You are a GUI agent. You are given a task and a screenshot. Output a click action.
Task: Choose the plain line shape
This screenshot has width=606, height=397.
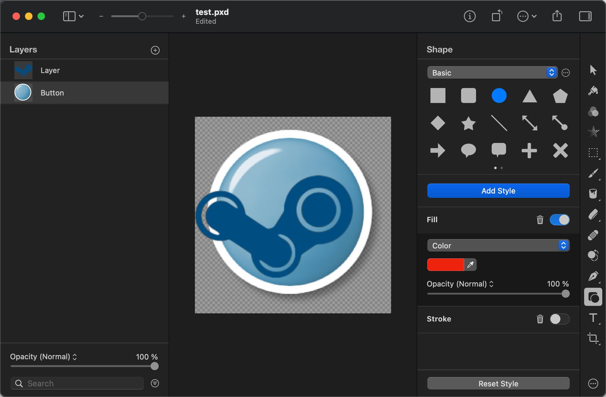coord(499,123)
